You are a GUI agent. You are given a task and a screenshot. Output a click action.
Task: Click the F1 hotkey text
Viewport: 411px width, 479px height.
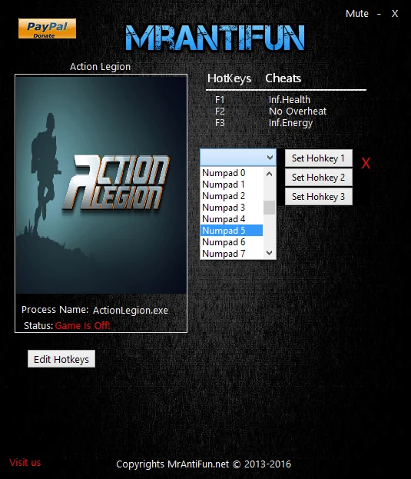click(x=220, y=100)
